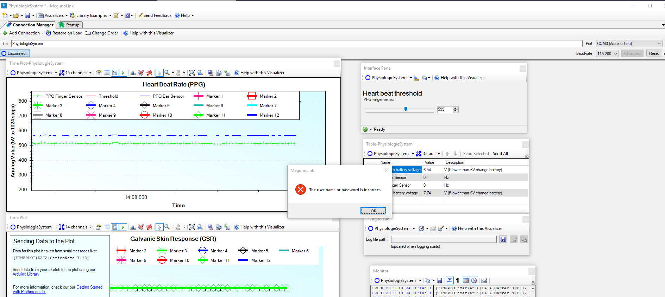Click the save icon in Monitor toolbar

point(439,280)
